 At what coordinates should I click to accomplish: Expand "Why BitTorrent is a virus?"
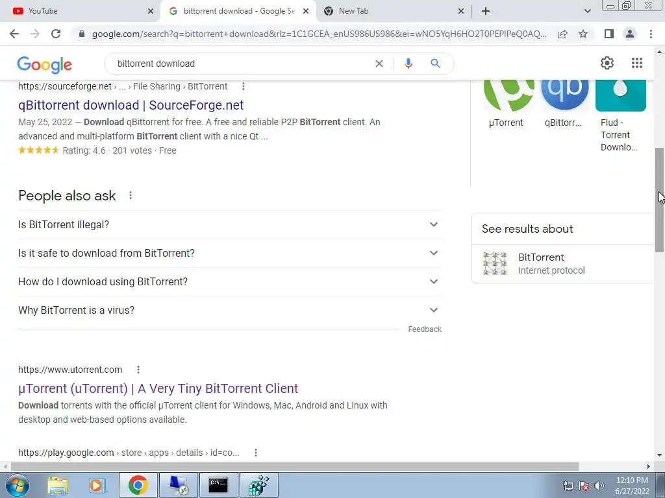pyautogui.click(x=230, y=311)
